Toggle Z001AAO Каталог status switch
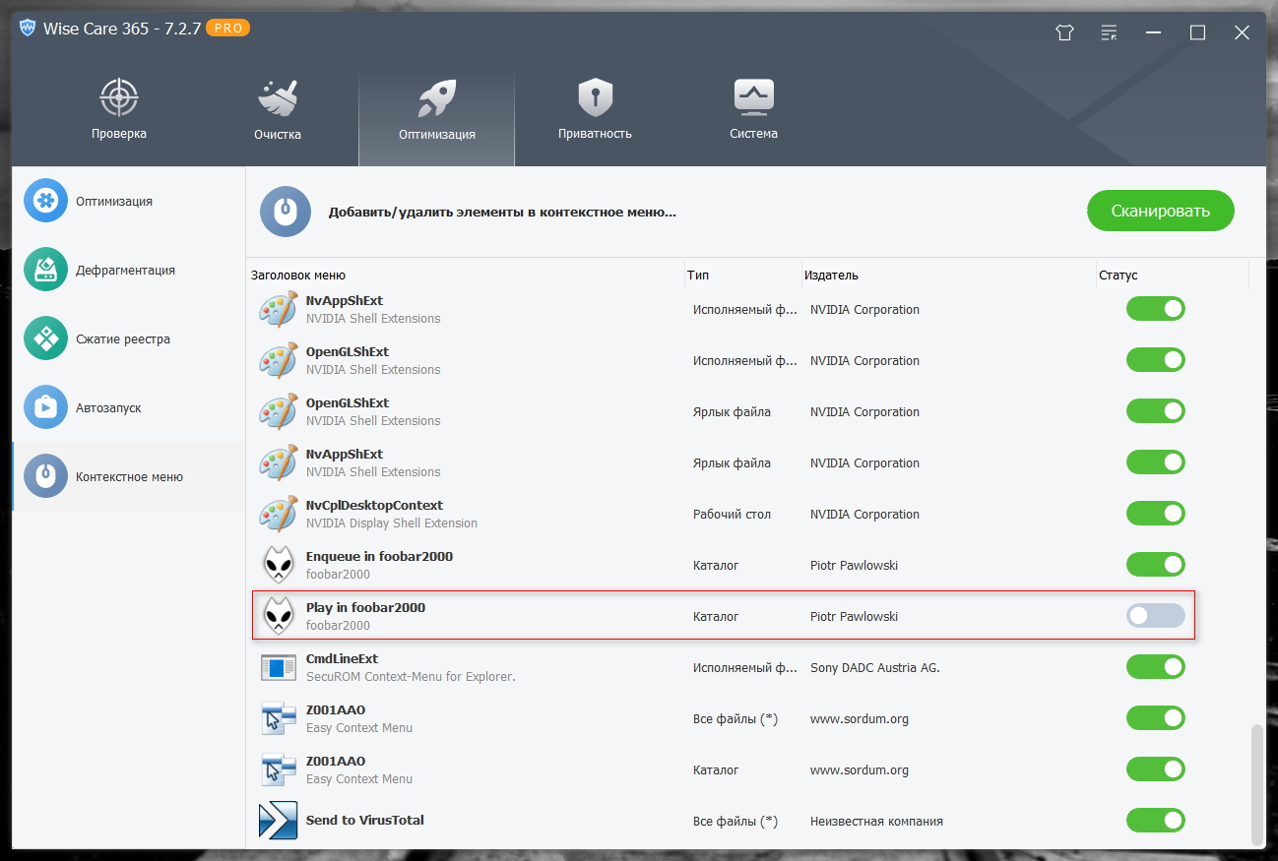The width and height of the screenshot is (1278, 861). tap(1156, 769)
